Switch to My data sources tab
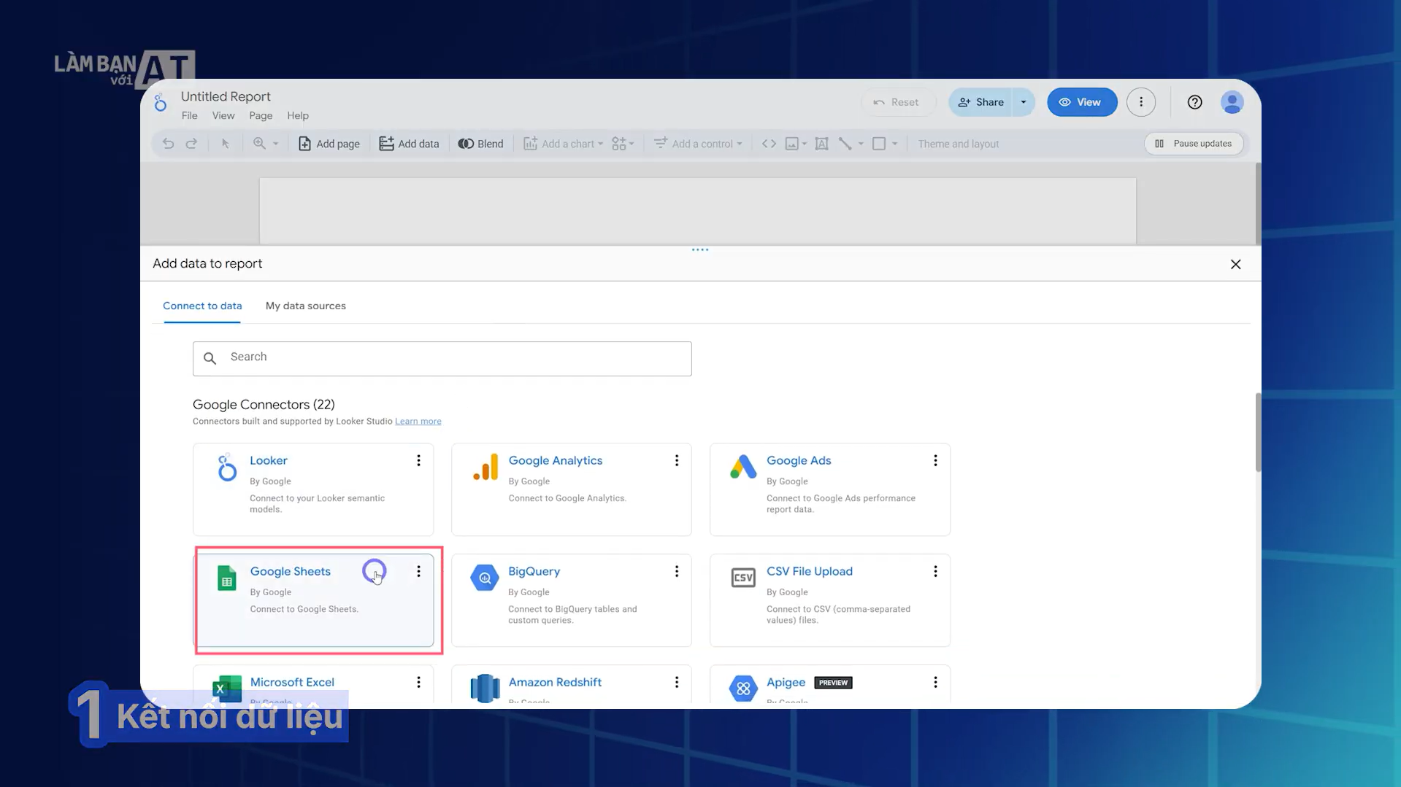The width and height of the screenshot is (1401, 787). coord(305,306)
